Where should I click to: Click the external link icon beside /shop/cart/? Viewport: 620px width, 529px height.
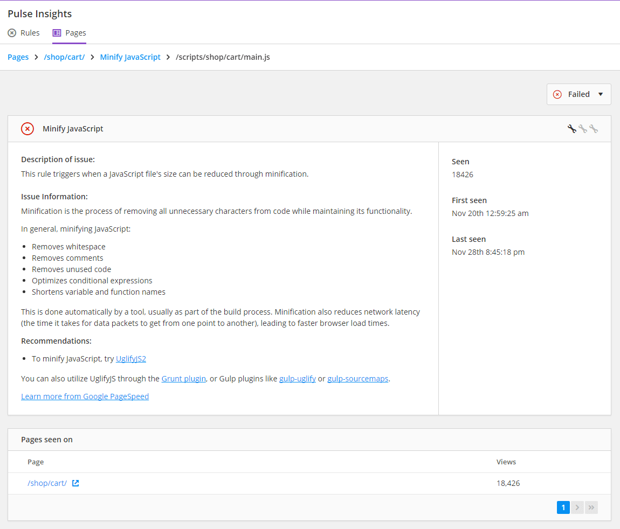[x=75, y=483]
